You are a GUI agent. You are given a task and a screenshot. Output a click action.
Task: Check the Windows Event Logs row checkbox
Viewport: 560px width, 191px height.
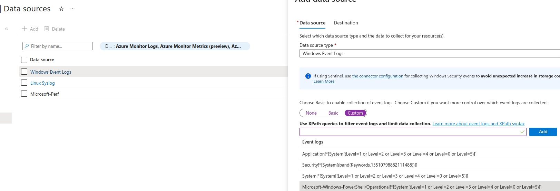pyautogui.click(x=24, y=72)
